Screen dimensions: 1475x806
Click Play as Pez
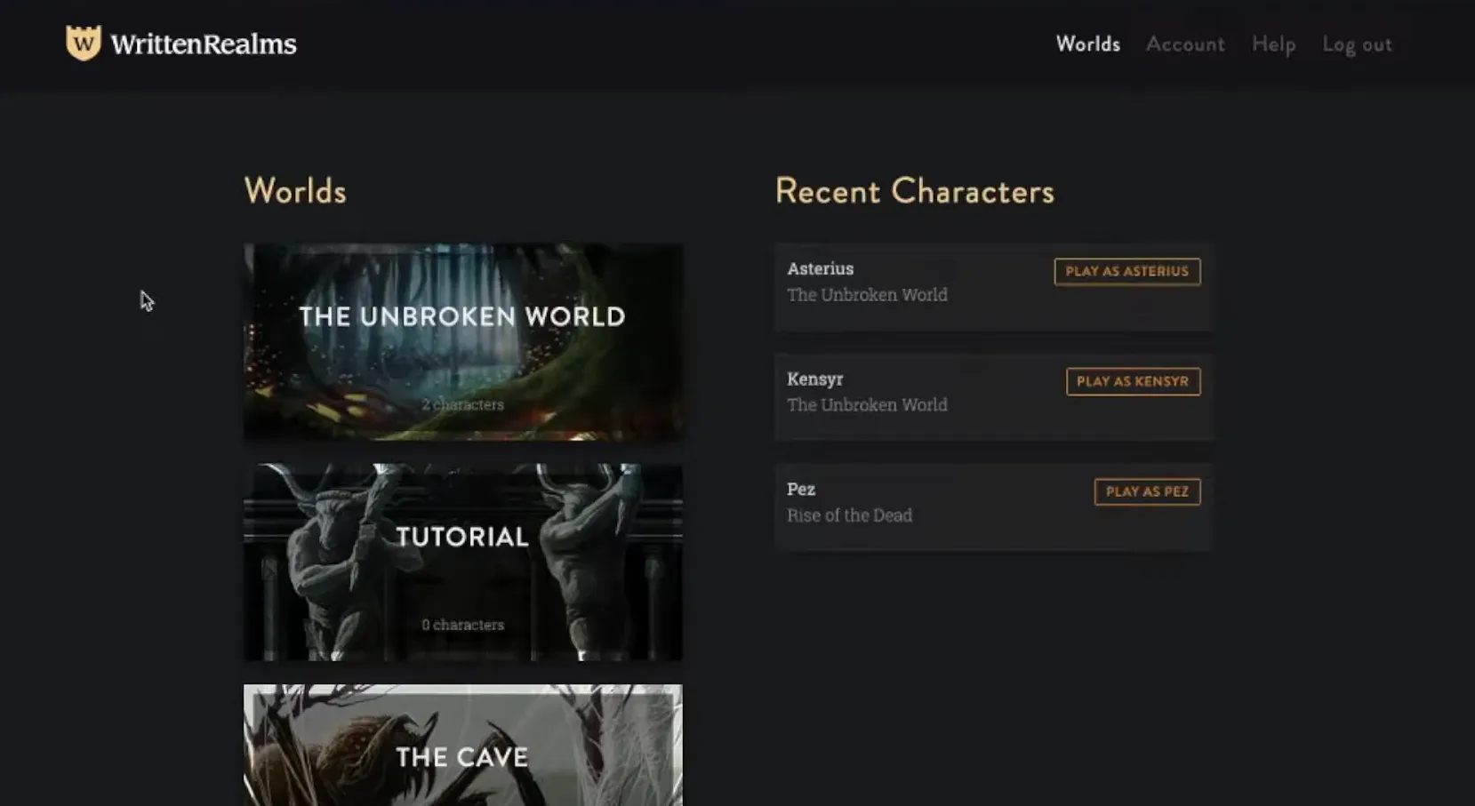1147,491
